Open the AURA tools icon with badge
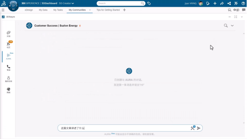 click(193, 128)
